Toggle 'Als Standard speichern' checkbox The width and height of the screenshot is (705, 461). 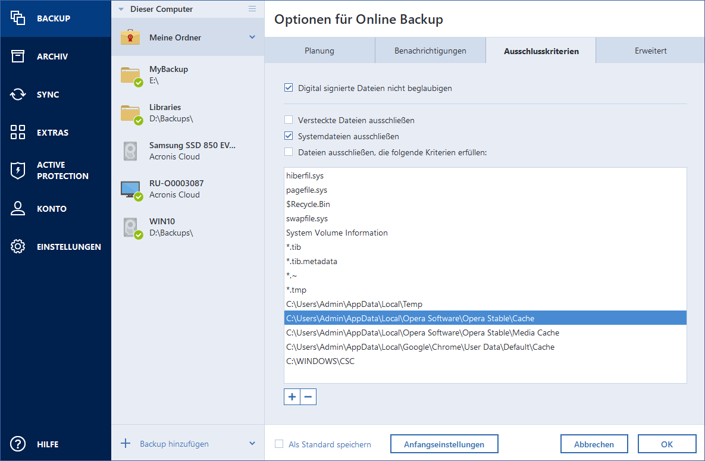pyautogui.click(x=279, y=444)
